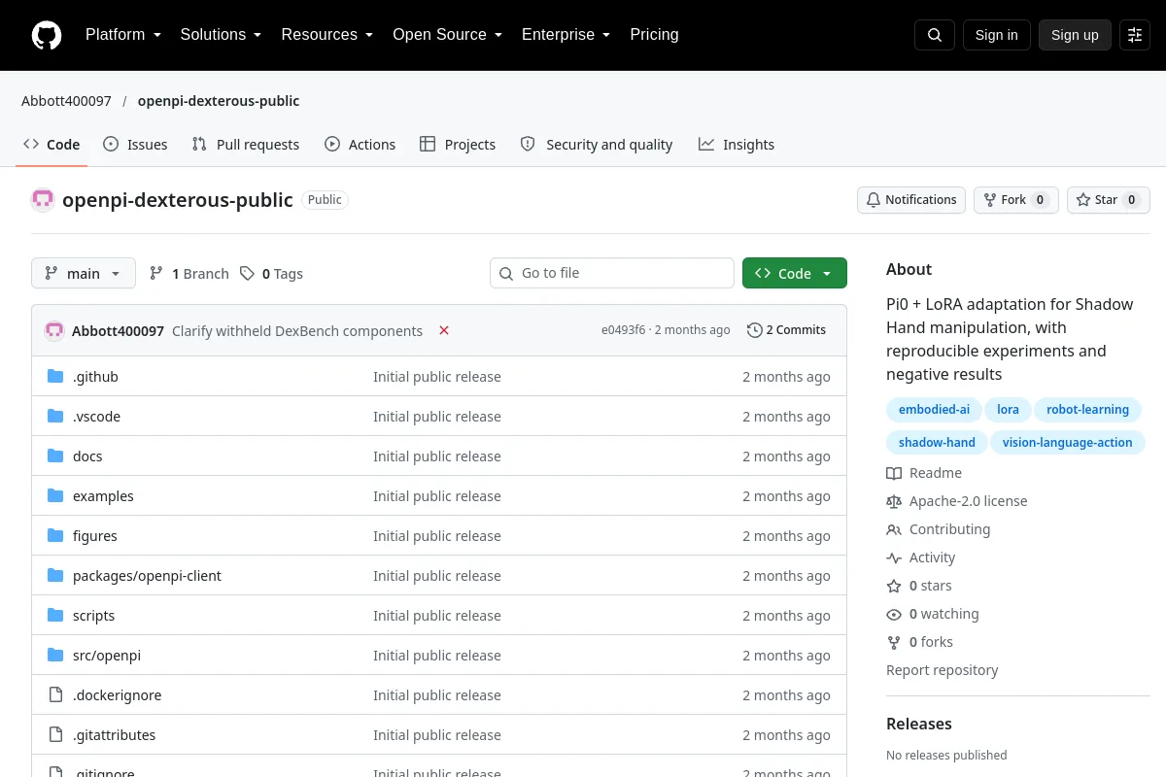Click the Abbott400097 author name in commit row

pos(118,330)
